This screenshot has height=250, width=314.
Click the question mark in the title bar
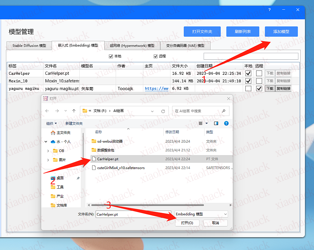pyautogui.click(x=269, y=10)
